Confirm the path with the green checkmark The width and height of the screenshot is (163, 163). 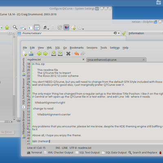(124, 33)
